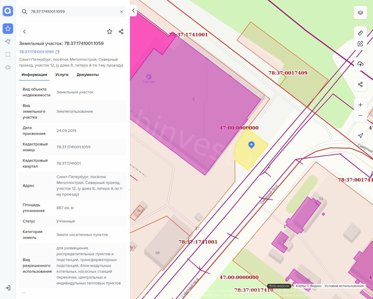Select the ruler measurement tool

[x=360, y=33]
